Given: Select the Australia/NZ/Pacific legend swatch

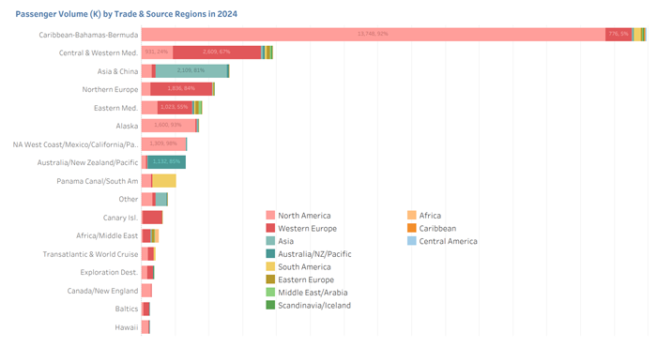Looking at the screenshot, I should pos(270,253).
